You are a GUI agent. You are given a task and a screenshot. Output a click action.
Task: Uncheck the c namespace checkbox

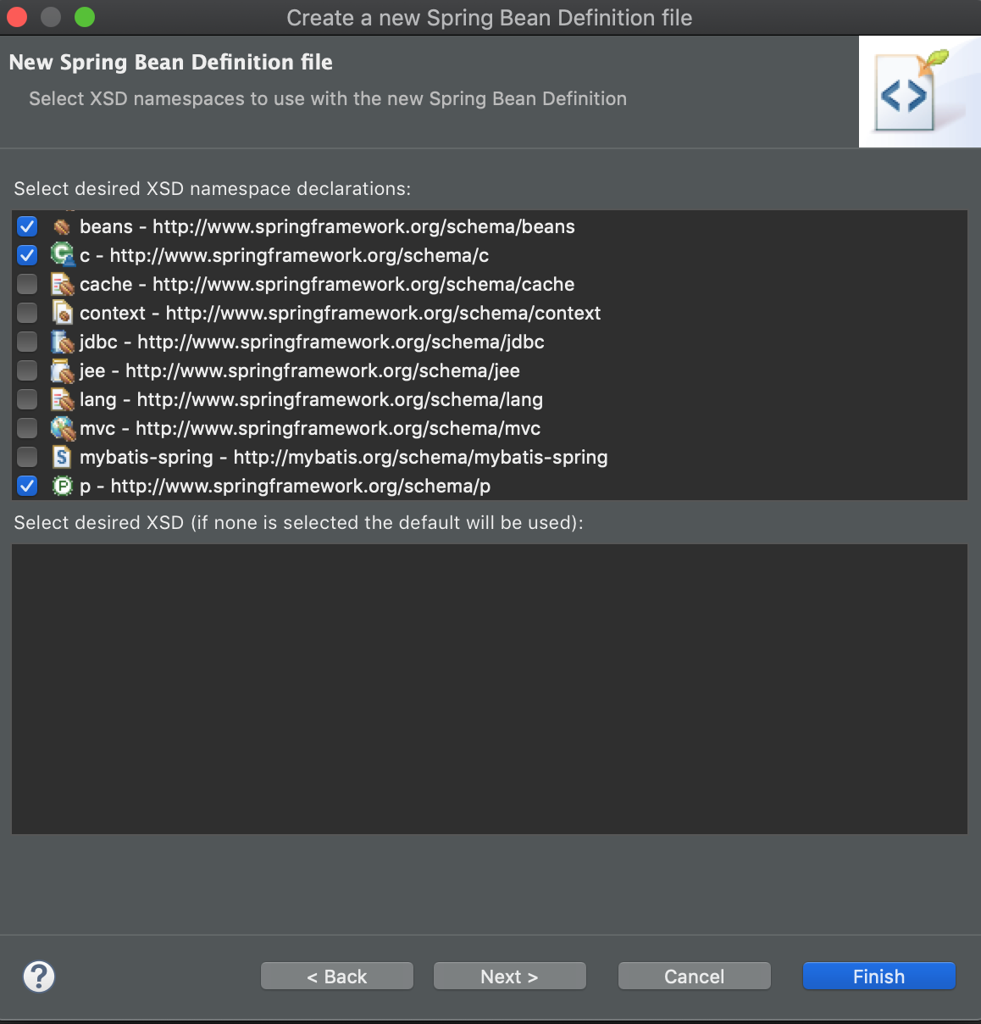click(x=27, y=255)
